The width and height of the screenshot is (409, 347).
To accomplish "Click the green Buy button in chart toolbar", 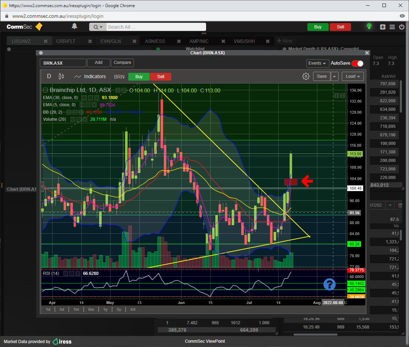I will pyautogui.click(x=139, y=77).
